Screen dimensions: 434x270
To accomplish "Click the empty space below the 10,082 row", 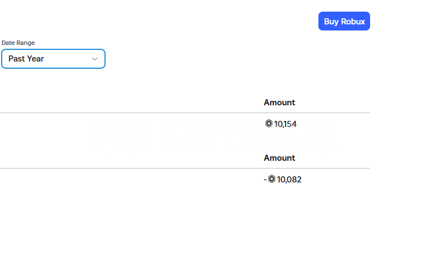I will pos(185,226).
